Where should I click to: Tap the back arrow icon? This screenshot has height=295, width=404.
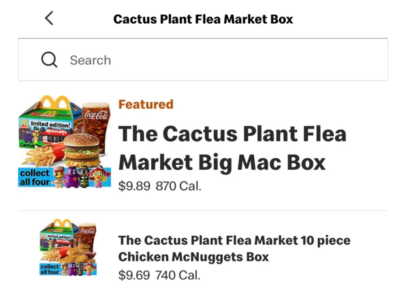tap(49, 19)
